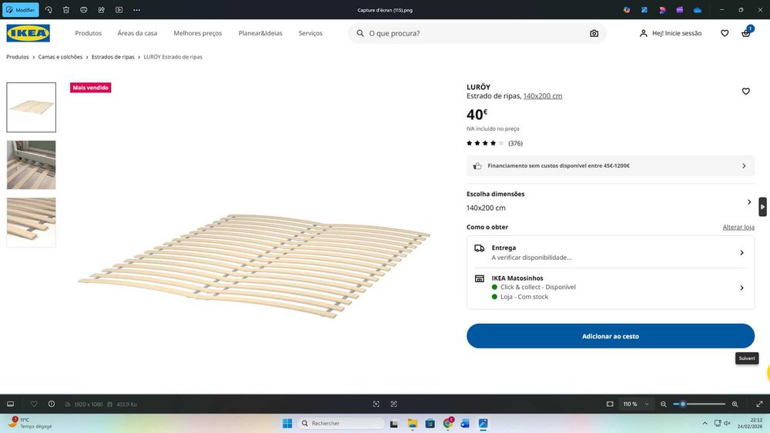Open the colorful Copilot icon in title bar

tap(627, 10)
